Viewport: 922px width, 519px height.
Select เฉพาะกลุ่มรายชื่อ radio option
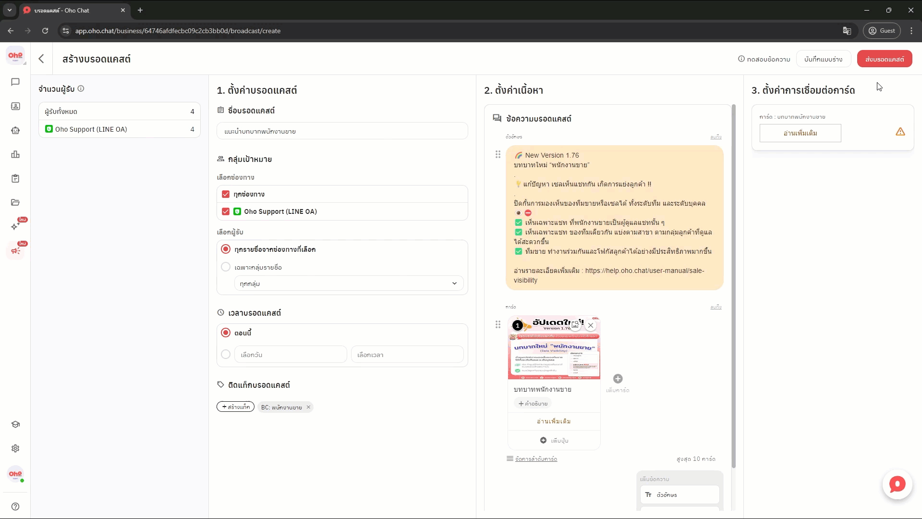click(226, 267)
